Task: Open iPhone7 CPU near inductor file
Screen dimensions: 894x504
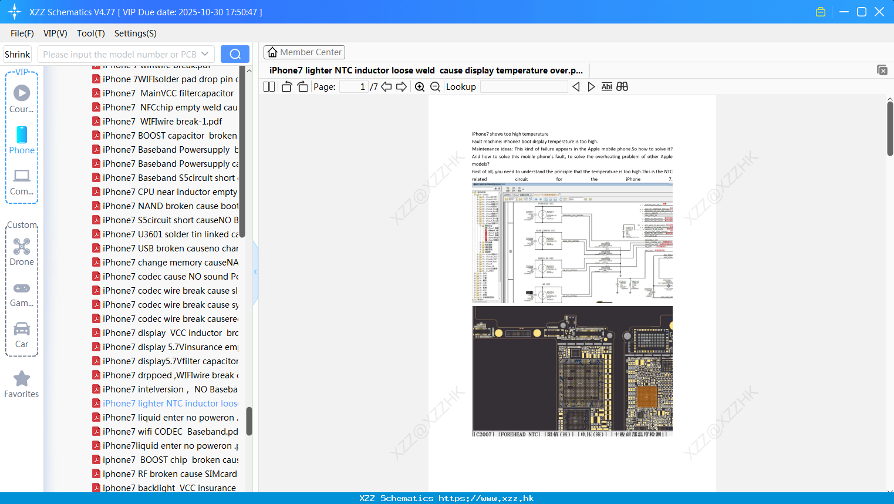Action: click(x=165, y=192)
